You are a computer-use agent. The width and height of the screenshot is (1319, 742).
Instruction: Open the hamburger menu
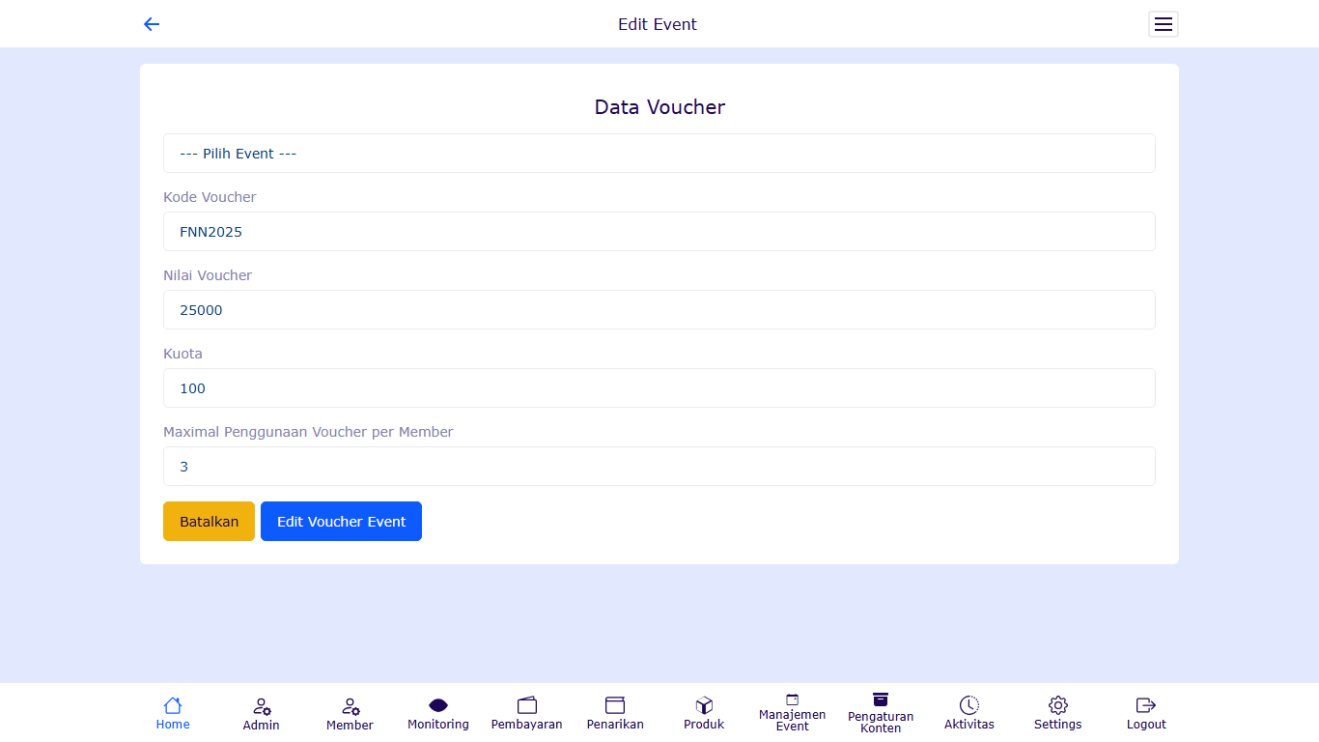1163,24
